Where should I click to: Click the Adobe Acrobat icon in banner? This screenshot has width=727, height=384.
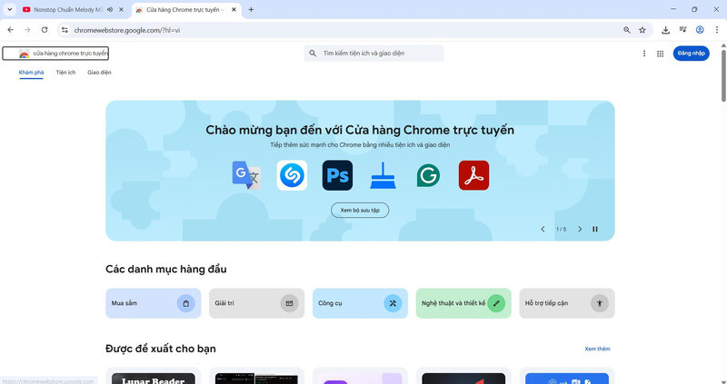(x=473, y=175)
